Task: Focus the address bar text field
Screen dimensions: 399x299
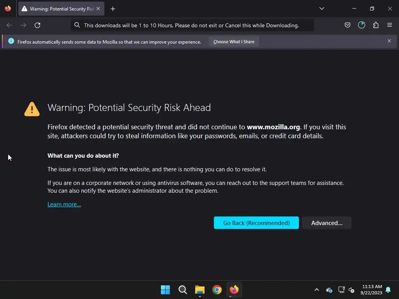Action: [192, 25]
